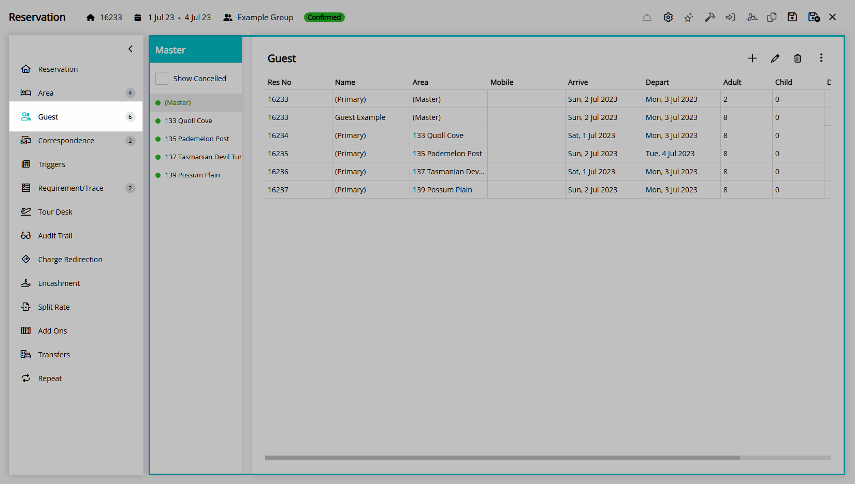This screenshot has height=484, width=855.
Task: Sort by the Depart column header
Action: click(x=657, y=82)
